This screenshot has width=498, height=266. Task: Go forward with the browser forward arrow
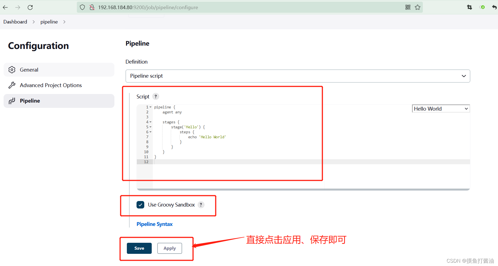coord(18,7)
